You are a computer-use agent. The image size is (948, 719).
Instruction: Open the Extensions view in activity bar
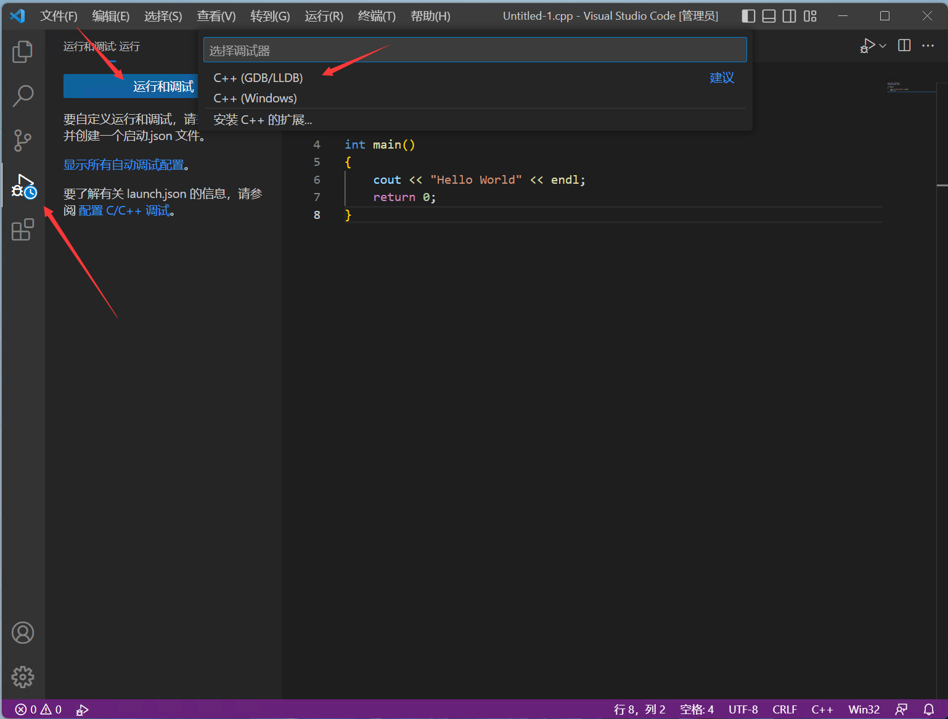(x=23, y=229)
